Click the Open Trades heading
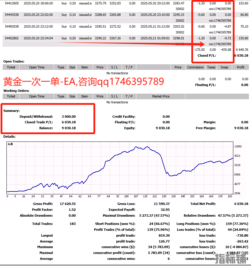251x266 pixels. click(14, 61)
